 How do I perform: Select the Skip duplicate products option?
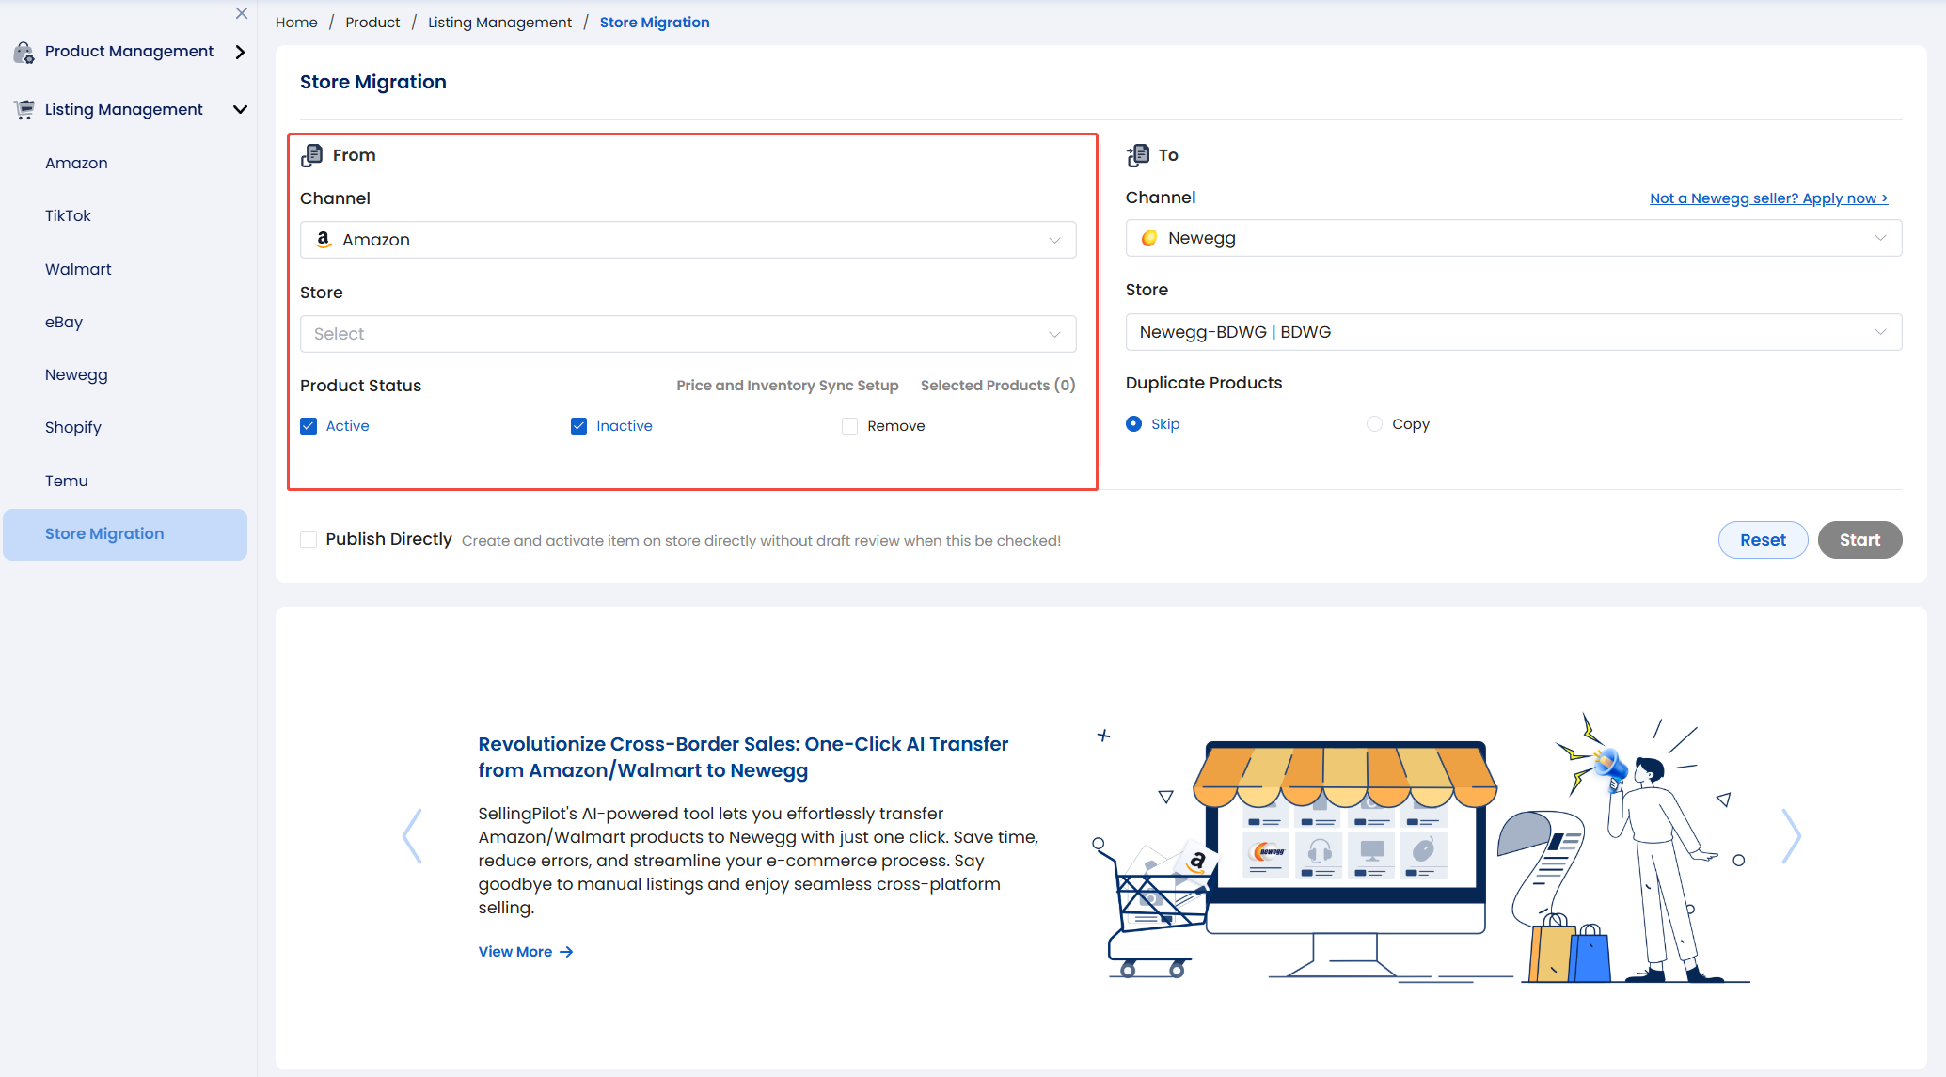tap(1133, 424)
